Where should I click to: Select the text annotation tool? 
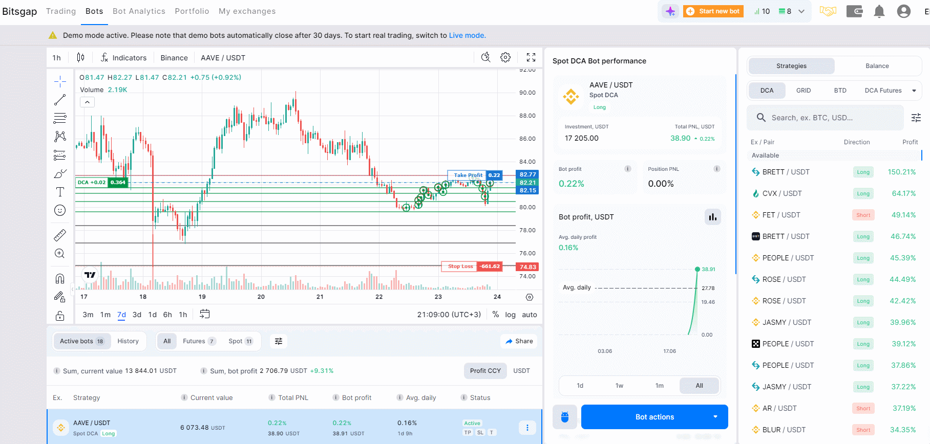(x=60, y=192)
